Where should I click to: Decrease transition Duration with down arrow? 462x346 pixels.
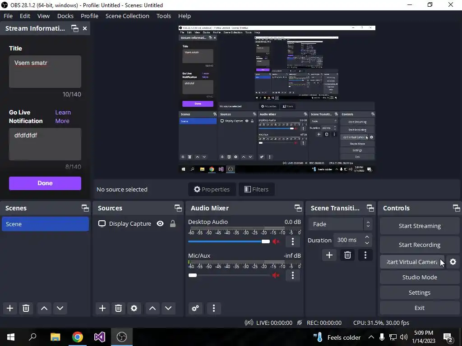click(367, 243)
